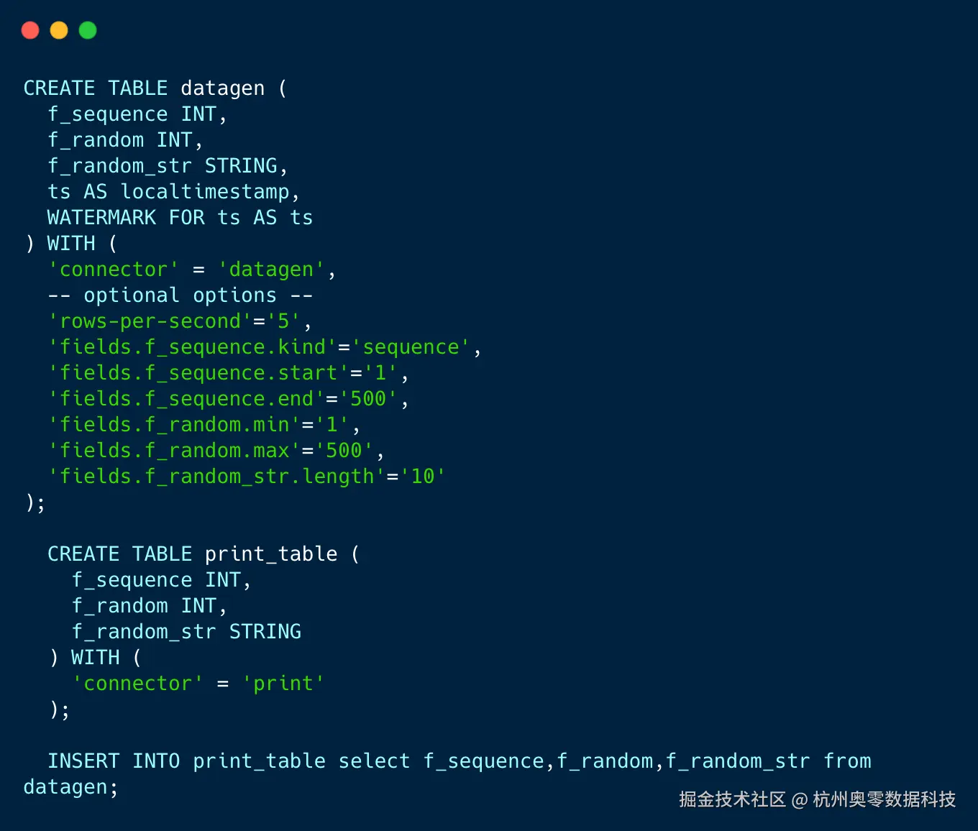Click the 'connector' = 'print' line
Viewport: 978px width, 831px height.
point(198,684)
